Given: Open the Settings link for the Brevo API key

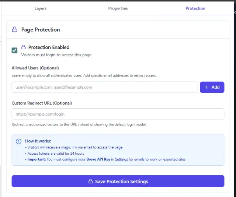Looking at the screenshot, I should coord(121,159).
